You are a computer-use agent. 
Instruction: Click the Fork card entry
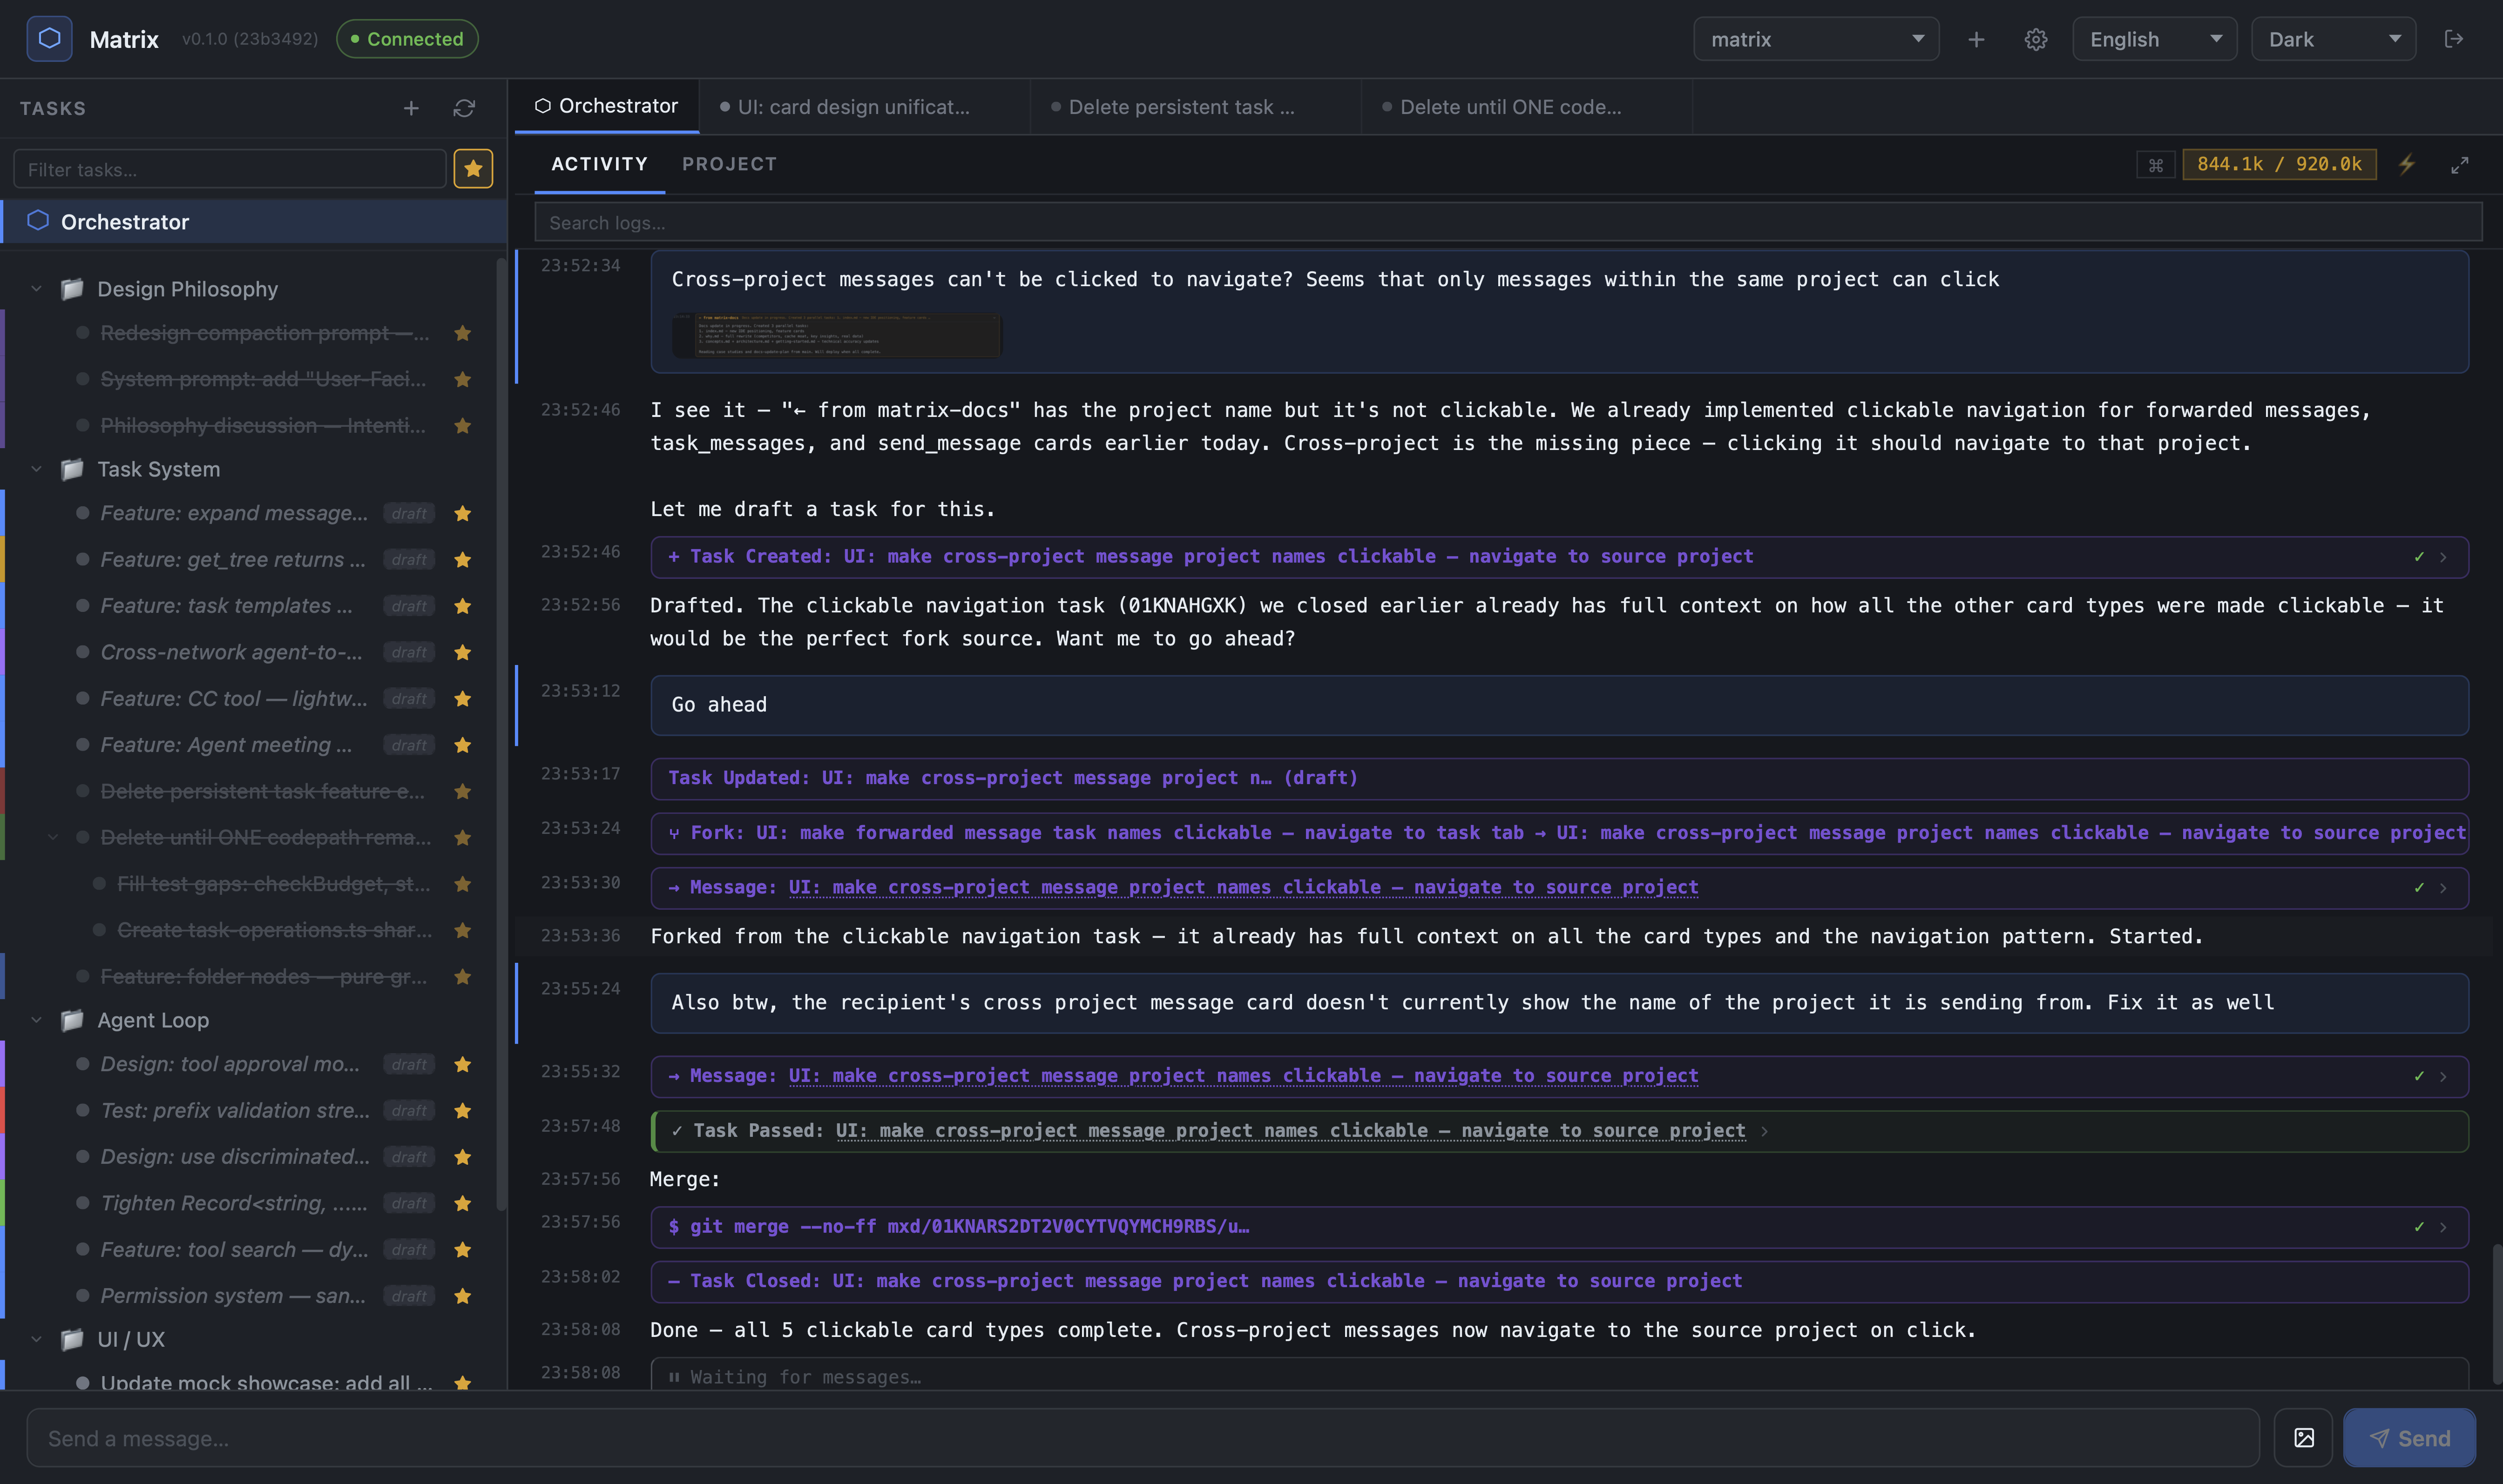click(x=1559, y=833)
